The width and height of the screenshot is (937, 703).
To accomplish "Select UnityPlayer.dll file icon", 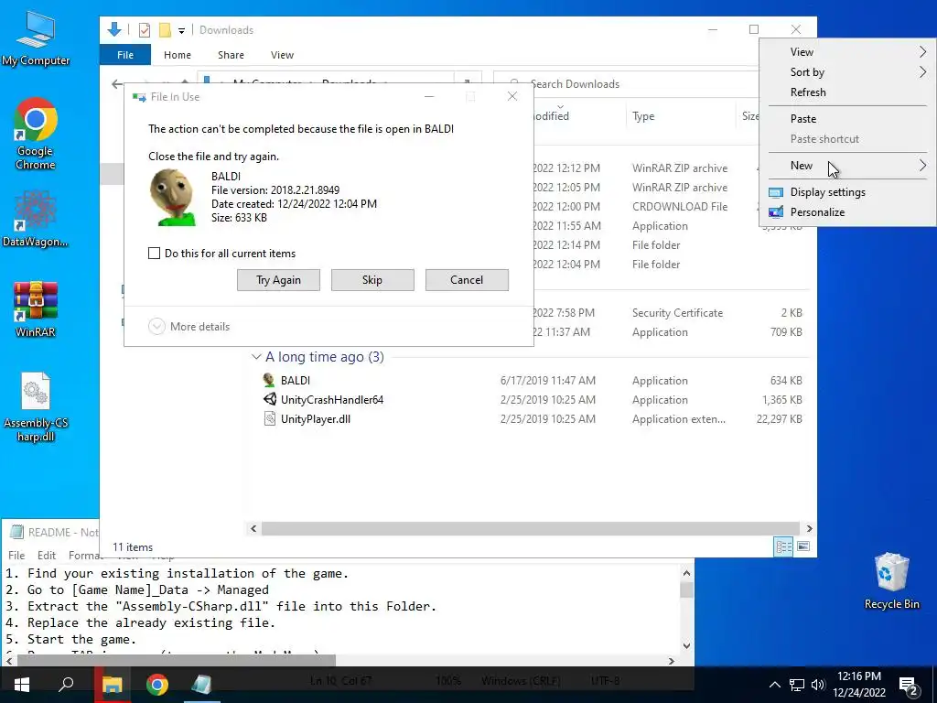I will coord(270,418).
